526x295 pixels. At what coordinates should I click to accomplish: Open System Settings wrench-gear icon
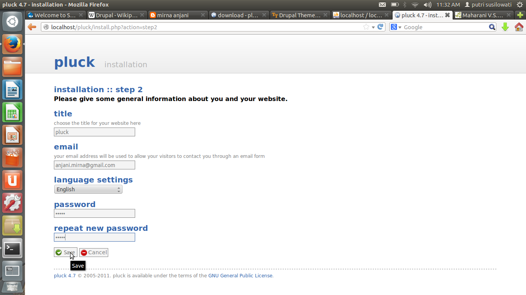coord(12,203)
